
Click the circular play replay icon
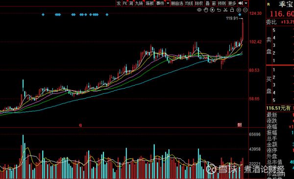pos(212,10)
